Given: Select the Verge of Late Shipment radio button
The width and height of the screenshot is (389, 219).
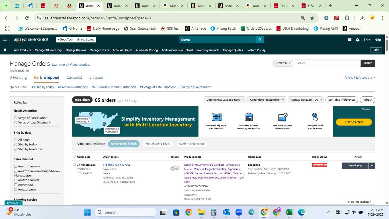Looking at the screenshot, I should pyautogui.click(x=16, y=123).
